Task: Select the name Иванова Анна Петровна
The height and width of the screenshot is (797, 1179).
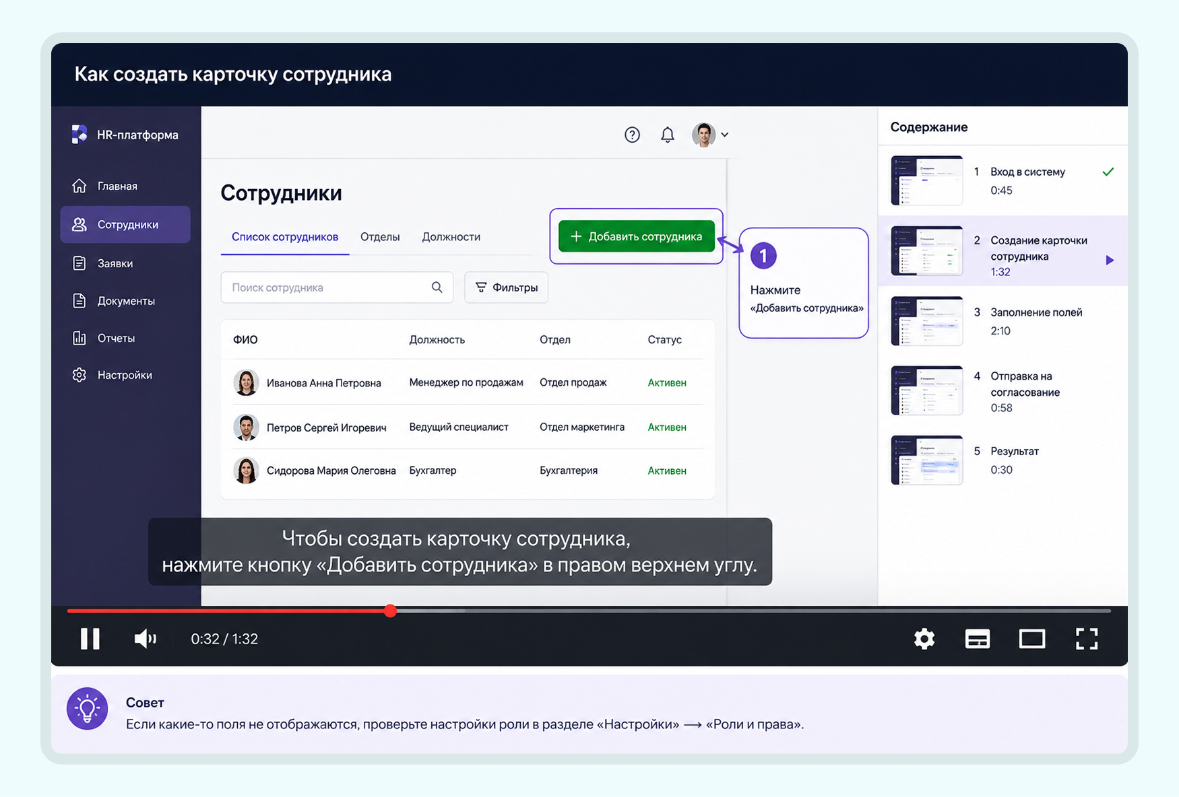Action: click(323, 383)
